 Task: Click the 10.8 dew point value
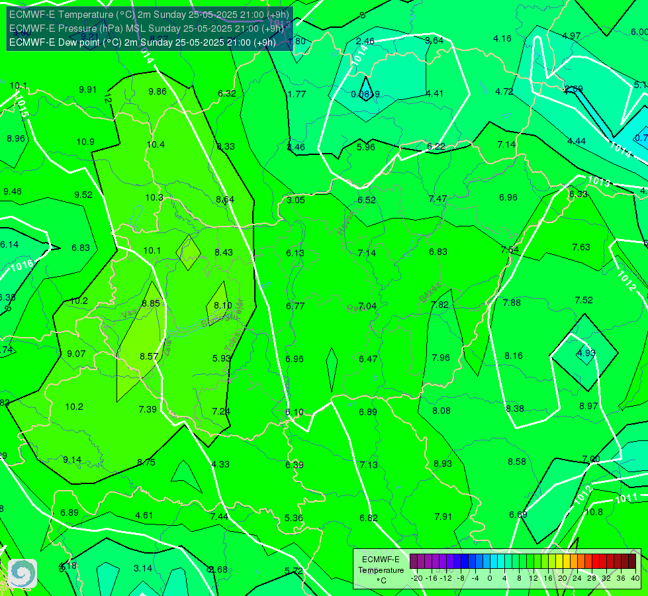coord(594,512)
